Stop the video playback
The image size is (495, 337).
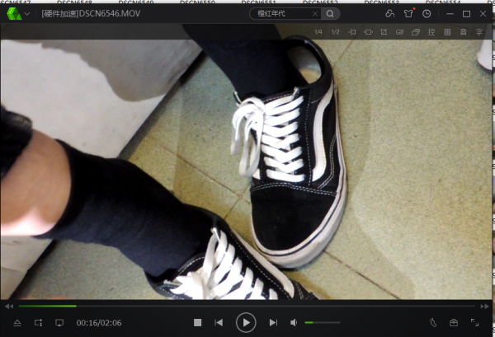pos(197,322)
